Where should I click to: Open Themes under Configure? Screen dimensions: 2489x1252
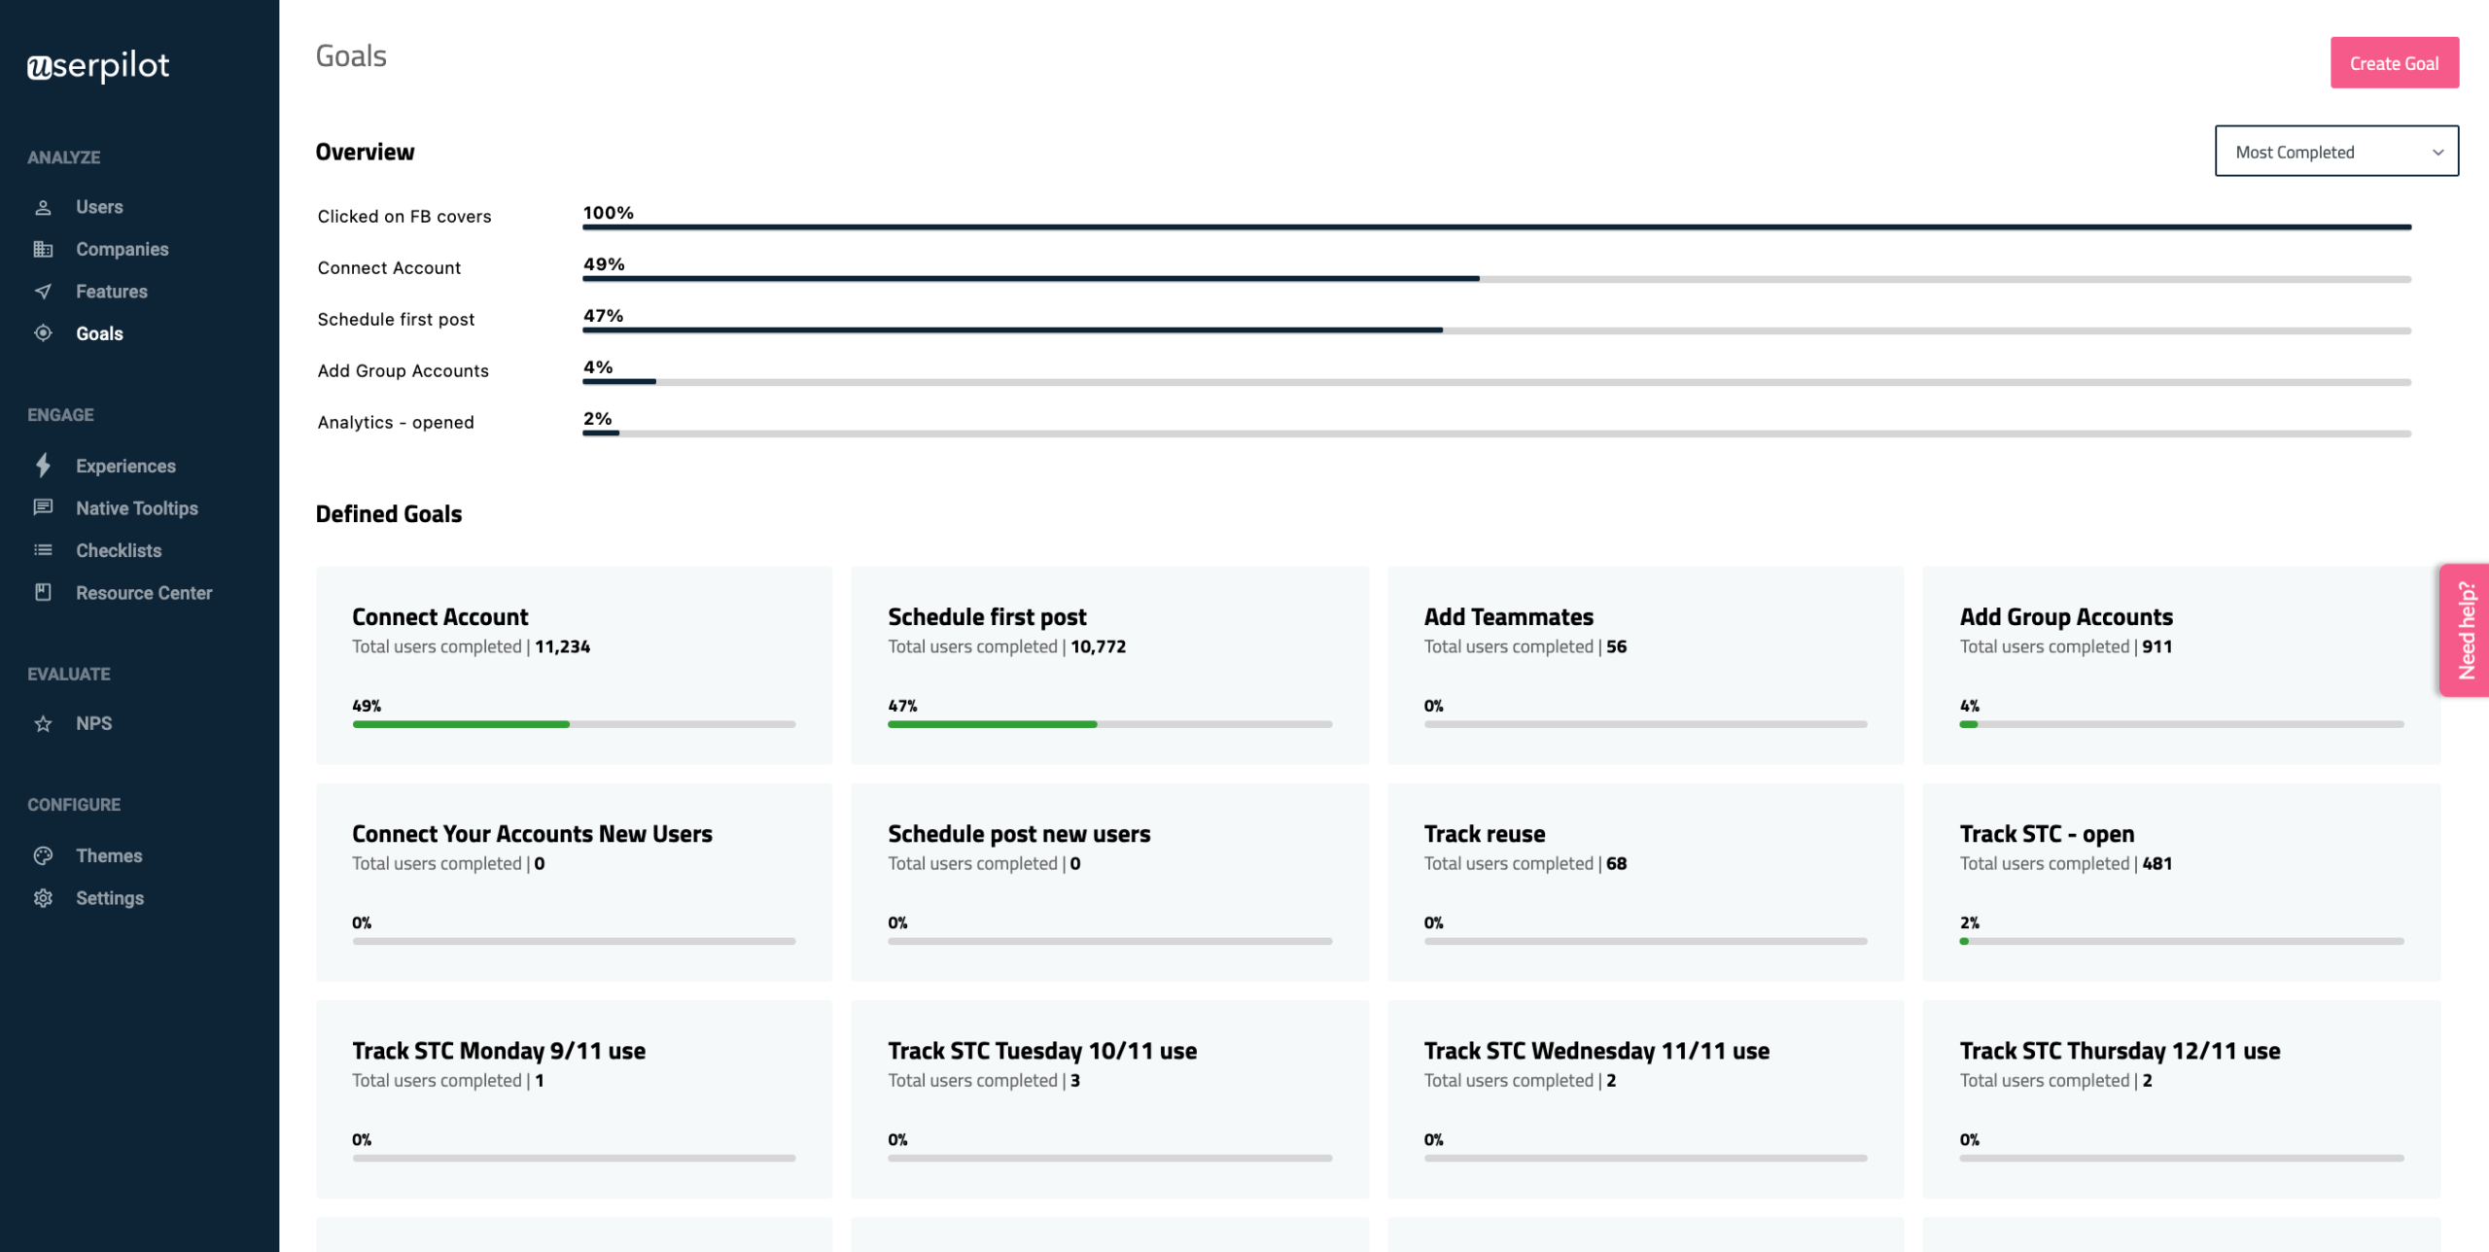109,855
